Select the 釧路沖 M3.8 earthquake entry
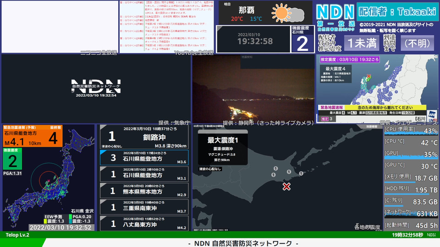The image size is (440, 247). [x=144, y=137]
